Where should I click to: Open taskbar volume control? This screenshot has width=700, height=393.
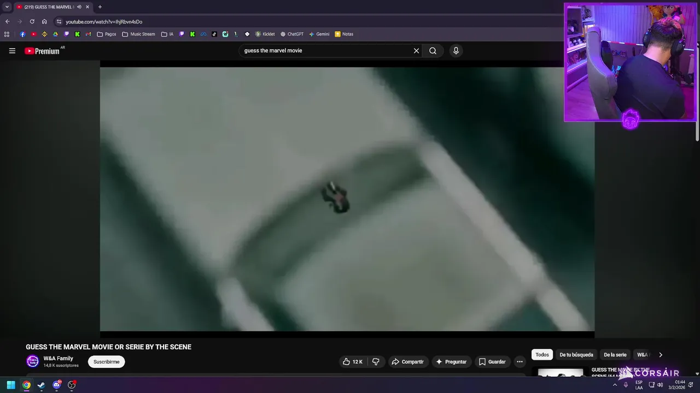coord(660,385)
